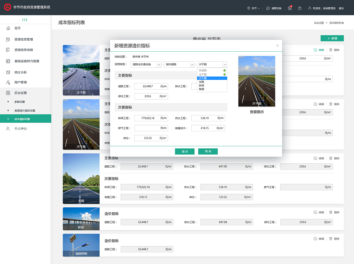The height and width of the screenshot is (264, 354).
Task: Click the dialog 桥梁工程 input showing 779,022.18
Action: click(151, 118)
